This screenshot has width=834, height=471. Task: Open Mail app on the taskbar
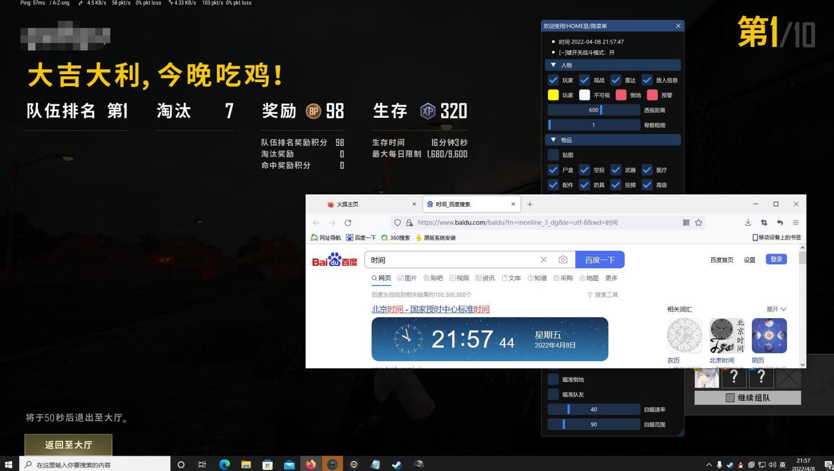[x=289, y=464]
